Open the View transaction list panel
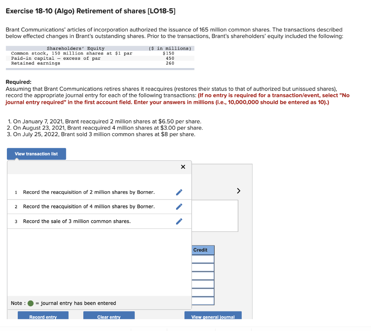The height and width of the screenshot is (331, 371). pos(36,154)
